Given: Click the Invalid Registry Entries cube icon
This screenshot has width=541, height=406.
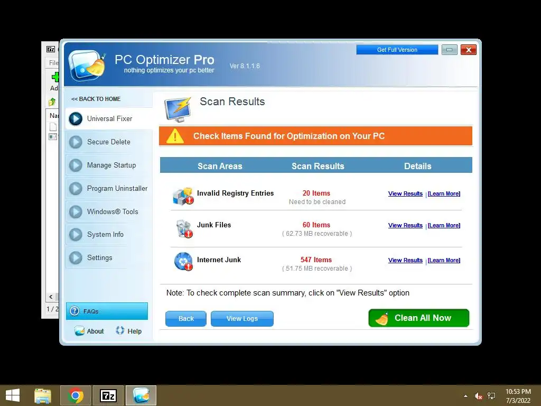Looking at the screenshot, I should pos(183,196).
